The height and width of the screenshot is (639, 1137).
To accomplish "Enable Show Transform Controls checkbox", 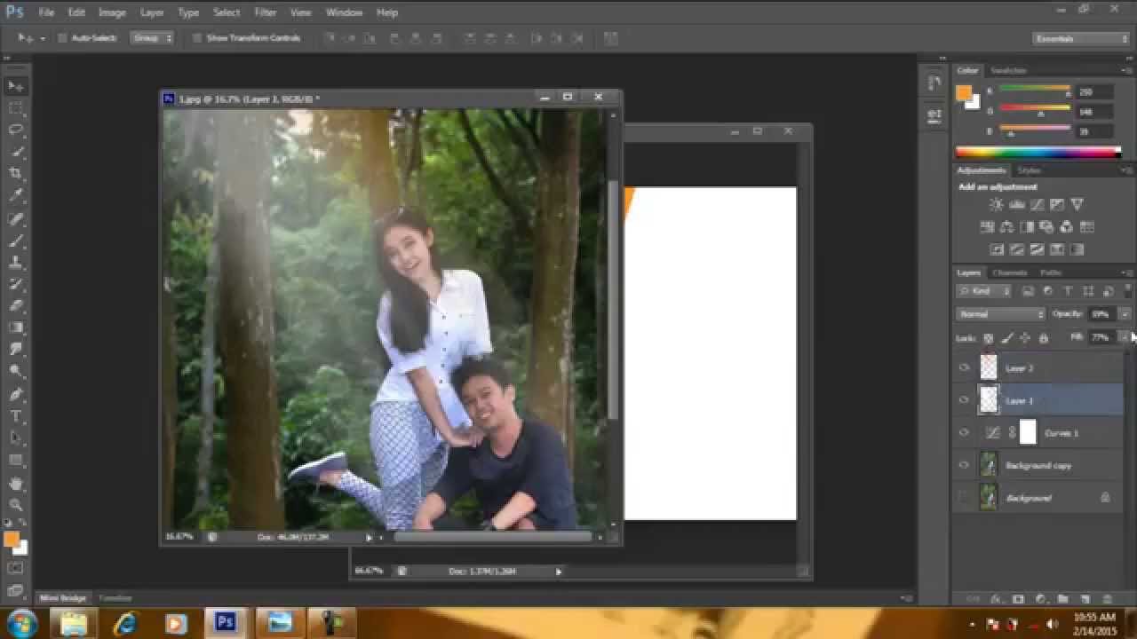I will click(197, 38).
